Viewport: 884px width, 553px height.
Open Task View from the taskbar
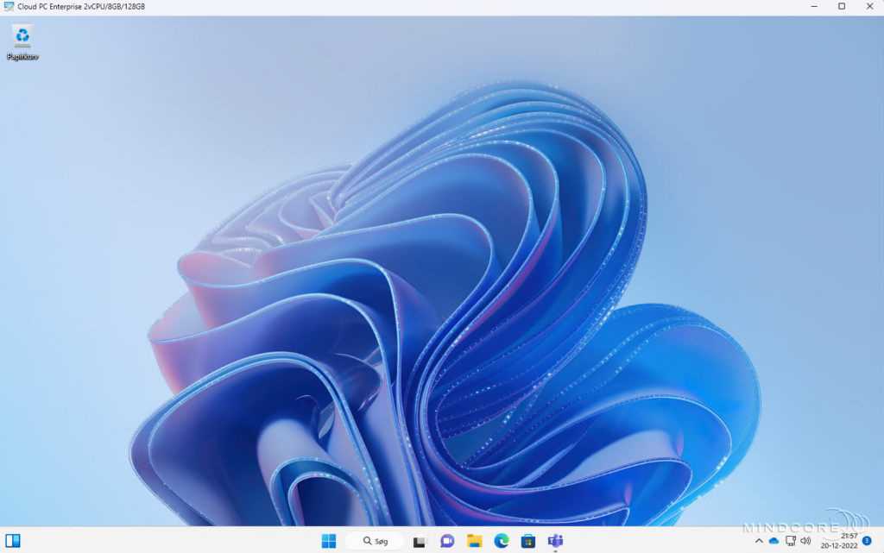(x=420, y=542)
